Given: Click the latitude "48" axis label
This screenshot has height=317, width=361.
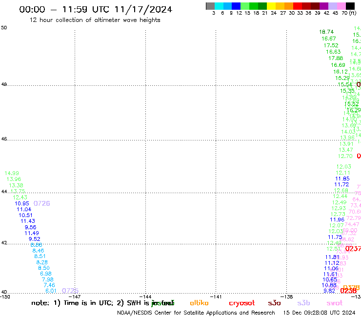Looking at the screenshot, I should click(x=4, y=84).
